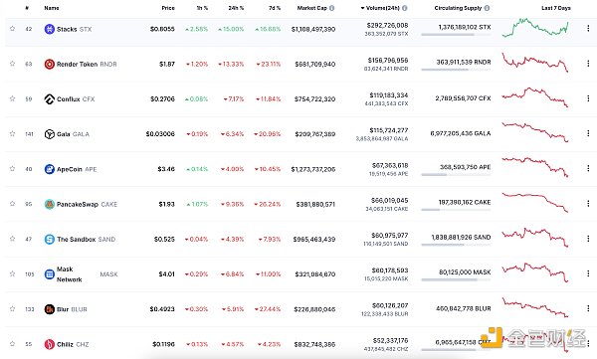Open the Chiliz CHZ coin page
597x359 pixels.
click(67, 344)
